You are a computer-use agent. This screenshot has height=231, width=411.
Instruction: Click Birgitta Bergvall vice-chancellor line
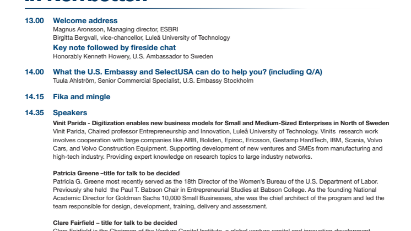(x=142, y=37)
